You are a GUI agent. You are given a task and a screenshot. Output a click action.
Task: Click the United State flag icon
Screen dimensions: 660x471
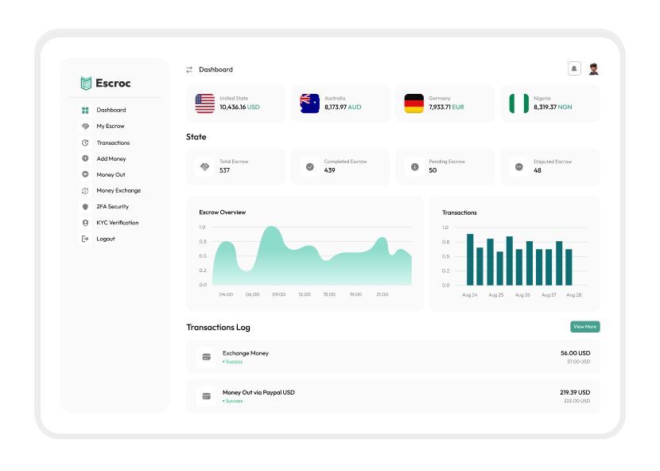tap(205, 103)
